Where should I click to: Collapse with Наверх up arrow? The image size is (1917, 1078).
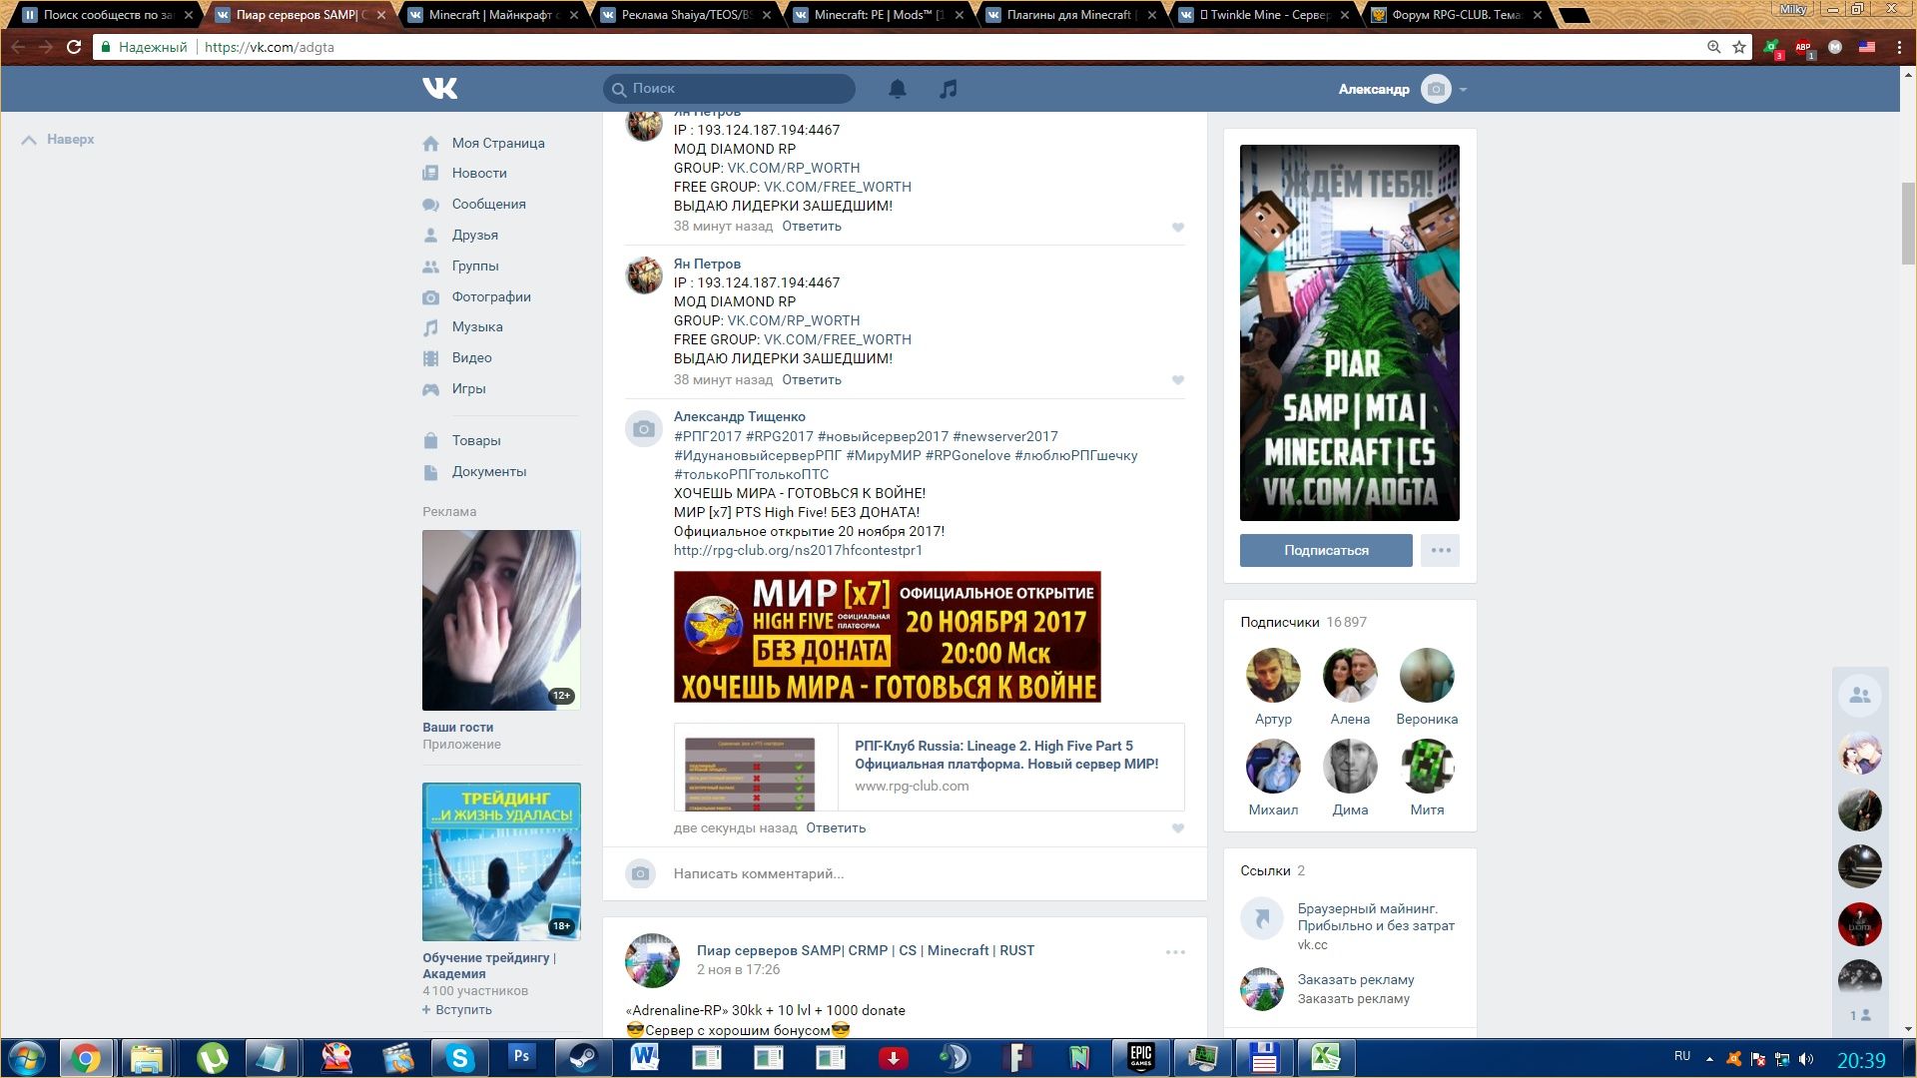click(x=29, y=140)
